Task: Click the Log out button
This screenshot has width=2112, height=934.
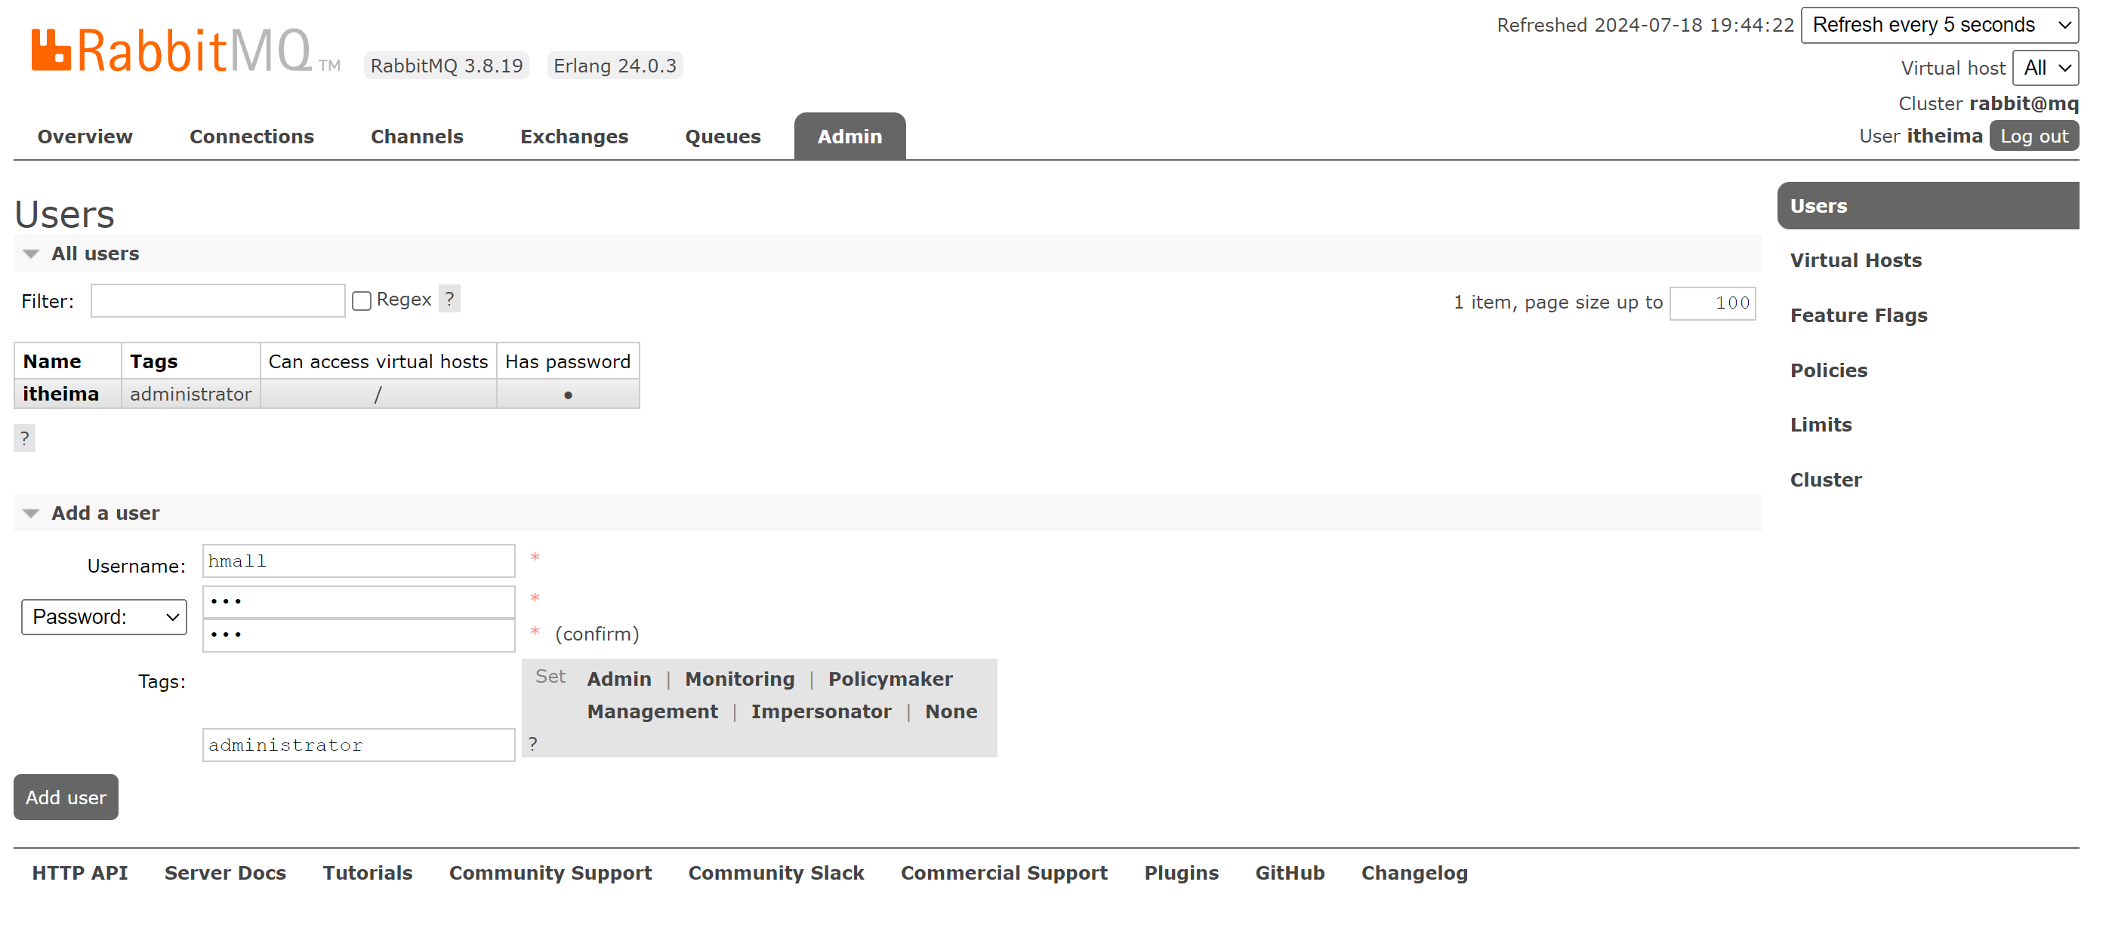Action: click(x=2033, y=136)
